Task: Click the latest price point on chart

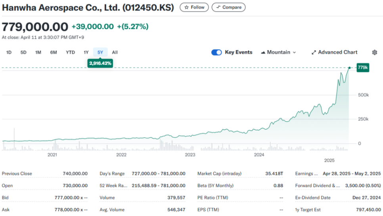Action: [x=350, y=68]
